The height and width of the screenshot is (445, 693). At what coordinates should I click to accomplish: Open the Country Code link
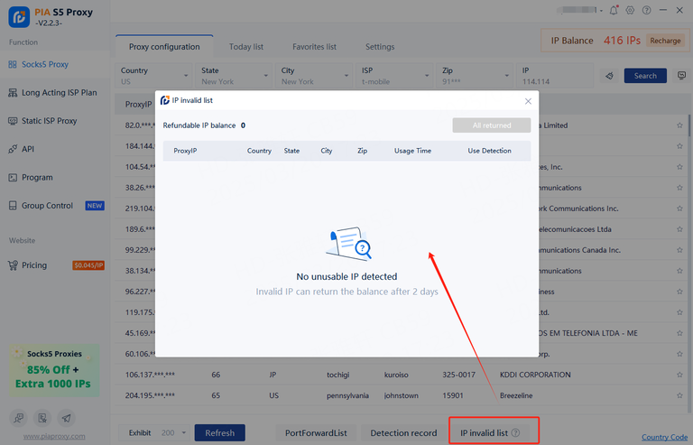[664, 438]
